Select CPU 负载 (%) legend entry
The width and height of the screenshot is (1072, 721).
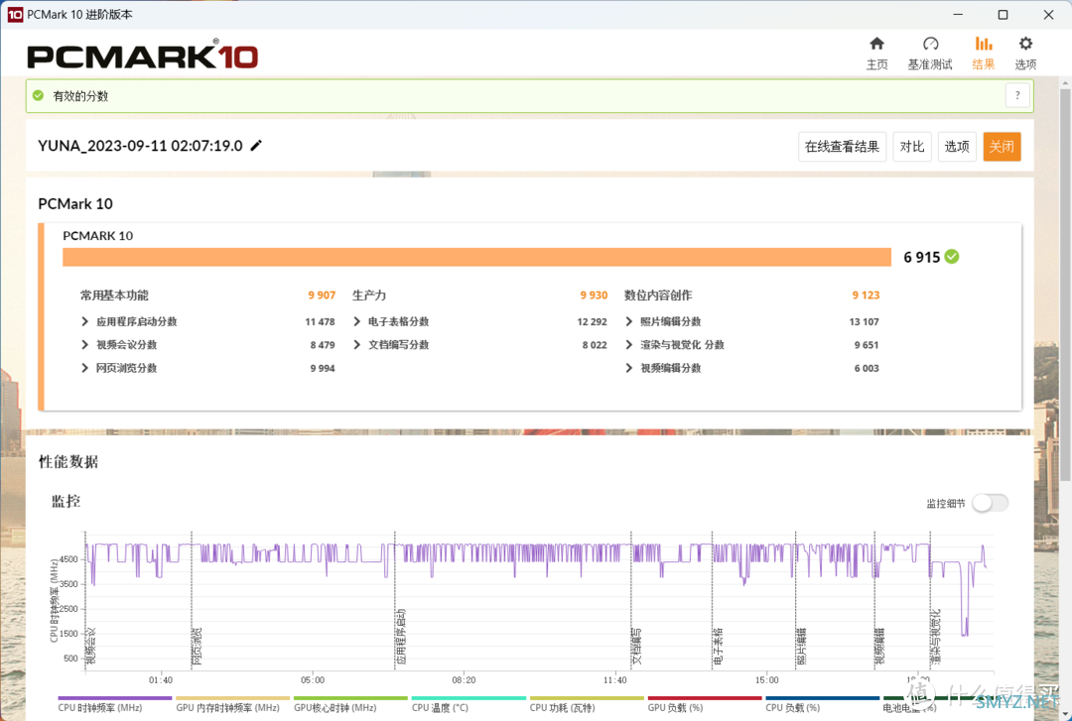coord(823,704)
